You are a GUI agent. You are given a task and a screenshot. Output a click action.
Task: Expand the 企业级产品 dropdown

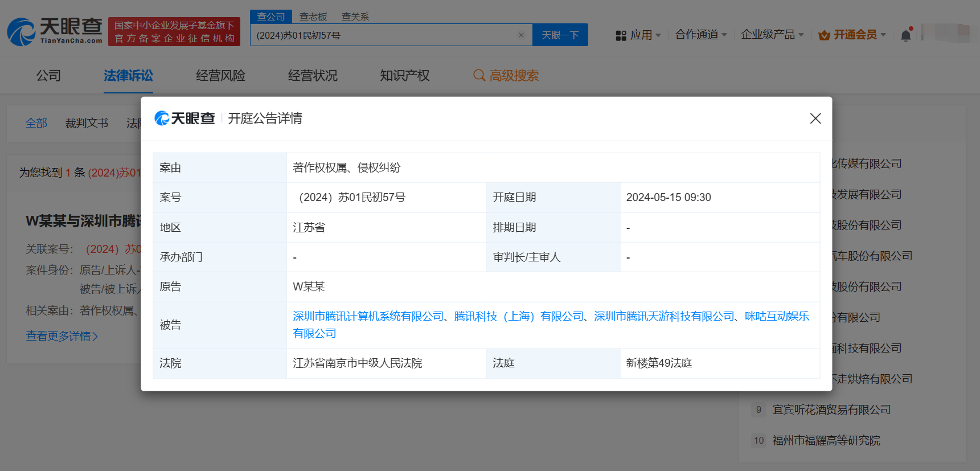coord(772,35)
